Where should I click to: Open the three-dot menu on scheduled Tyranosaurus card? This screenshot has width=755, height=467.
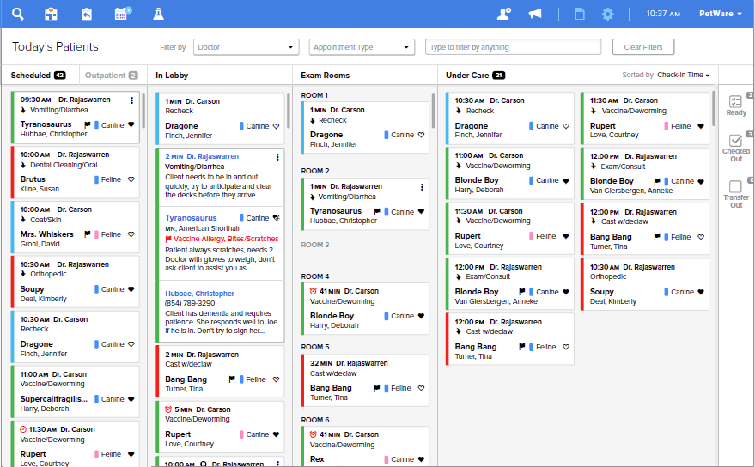pos(131,100)
